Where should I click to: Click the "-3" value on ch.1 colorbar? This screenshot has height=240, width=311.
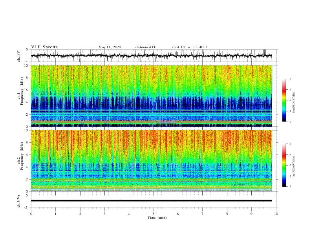click(x=289, y=79)
